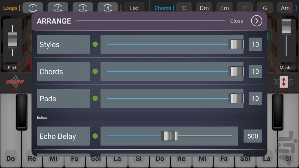The image size is (299, 168).
Task: Open the List view
Action: (x=134, y=8)
